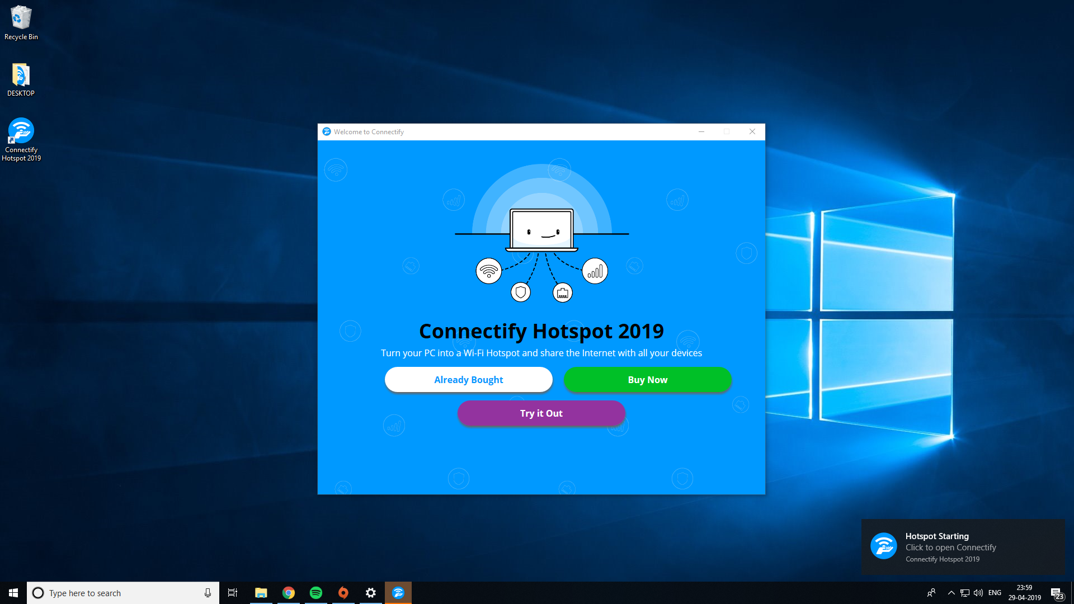Screen dimensions: 1074x604
Task: Open Settings gear in the taskbar
Action: tap(371, 593)
